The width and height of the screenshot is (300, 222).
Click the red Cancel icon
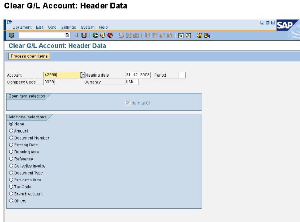(110, 35)
